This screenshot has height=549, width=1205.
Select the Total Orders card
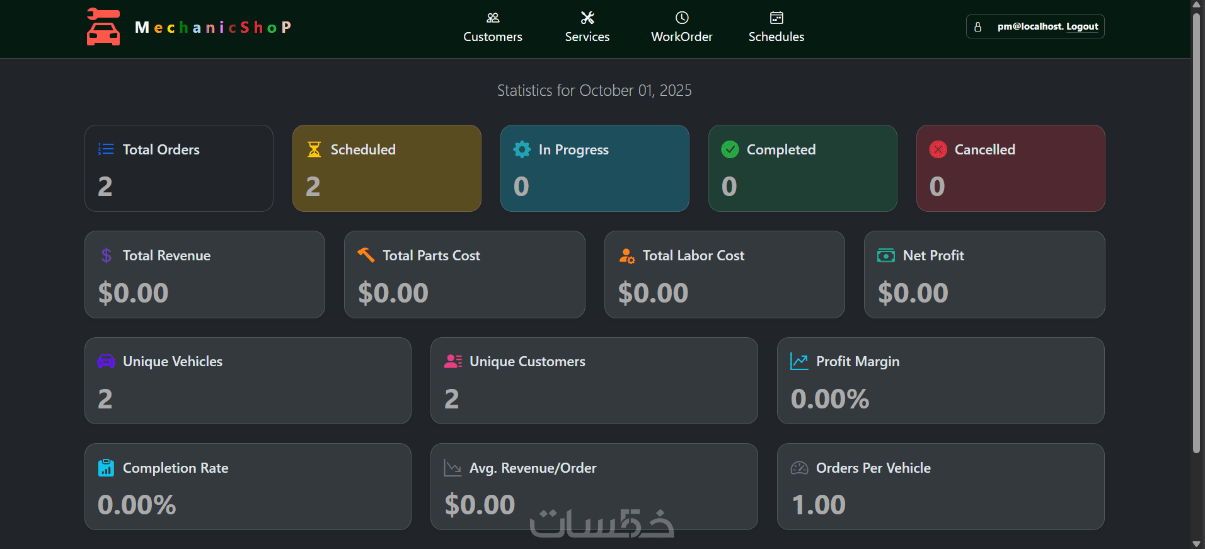[179, 168]
